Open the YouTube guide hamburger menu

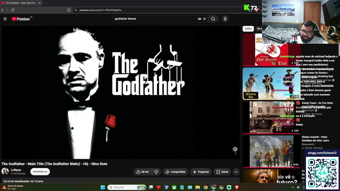(x=5, y=19)
